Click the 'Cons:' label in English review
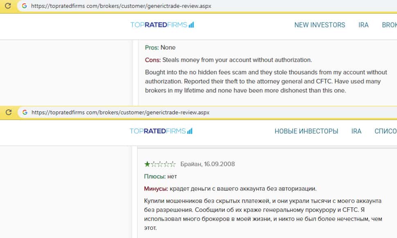The width and height of the screenshot is (397, 238). pos(153,60)
